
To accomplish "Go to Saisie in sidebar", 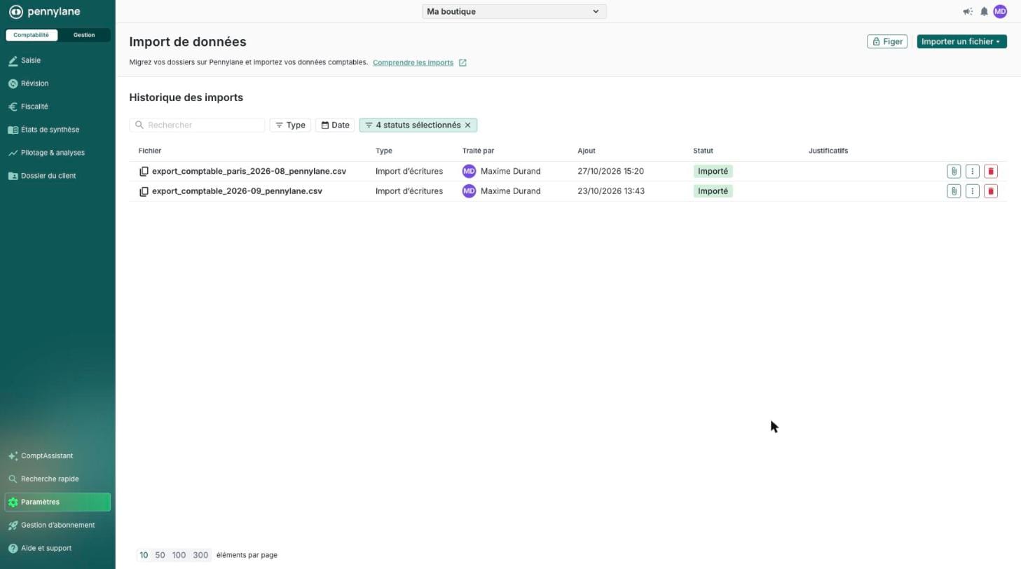I will [x=57, y=60].
